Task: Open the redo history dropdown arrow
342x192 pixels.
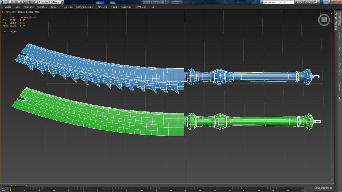Action: (32, 2)
